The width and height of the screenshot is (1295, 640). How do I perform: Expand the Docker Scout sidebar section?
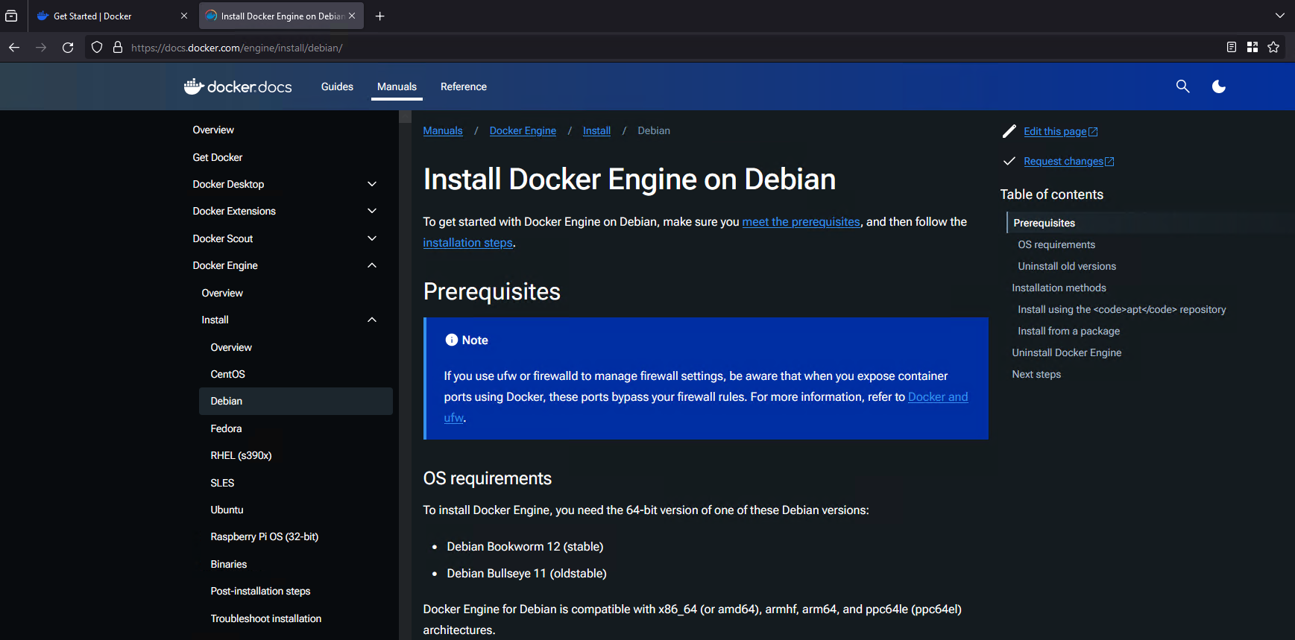pos(372,238)
